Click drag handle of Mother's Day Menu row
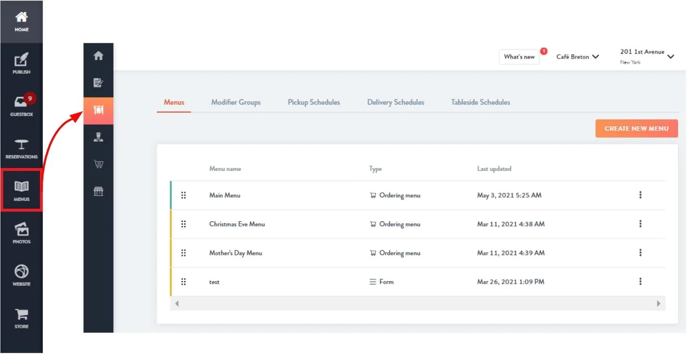 click(x=184, y=253)
